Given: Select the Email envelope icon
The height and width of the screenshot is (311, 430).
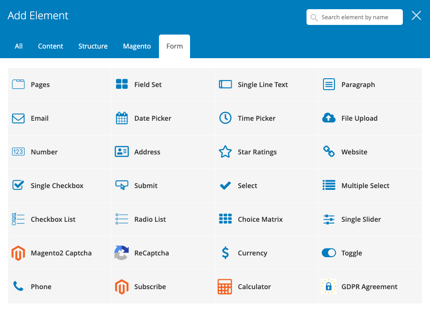Looking at the screenshot, I should pos(18,119).
